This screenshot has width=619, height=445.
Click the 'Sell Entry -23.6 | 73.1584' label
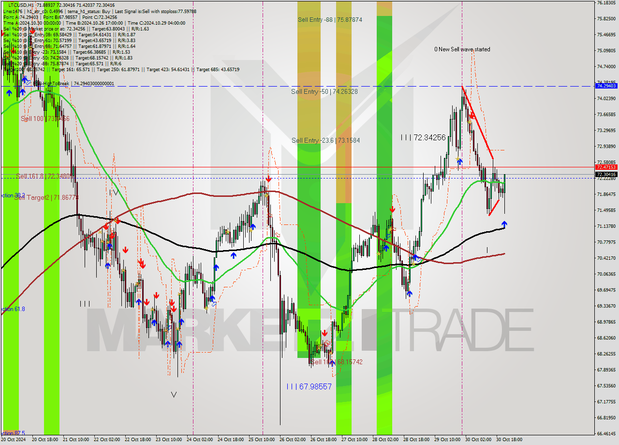click(x=325, y=140)
